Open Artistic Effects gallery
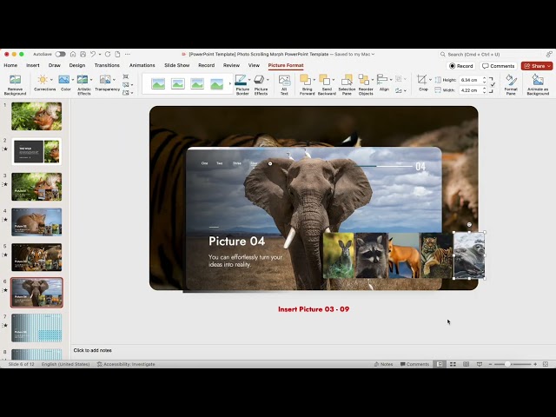This screenshot has width=556, height=417. tap(83, 80)
